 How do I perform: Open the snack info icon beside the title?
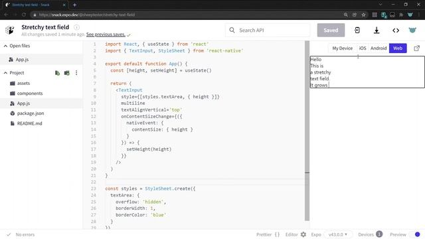point(77,27)
